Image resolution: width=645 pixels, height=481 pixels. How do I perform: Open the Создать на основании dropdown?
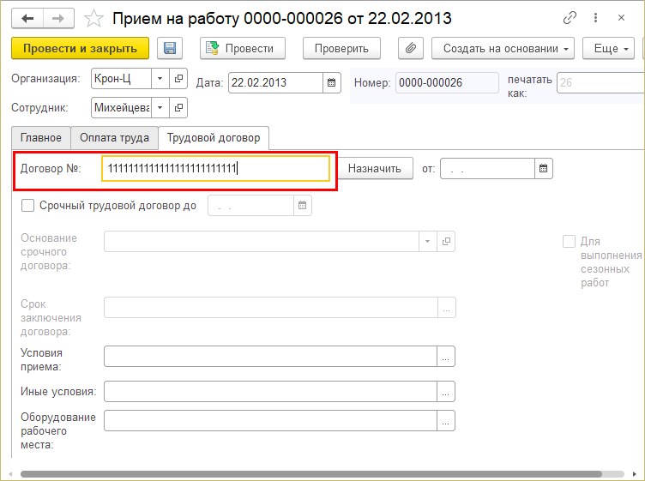(503, 48)
